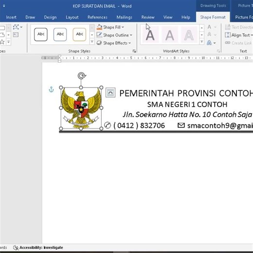Open the Text Effects dropdown arrow
Image resolution: width=253 pixels, height=253 pixels.
tap(215, 43)
